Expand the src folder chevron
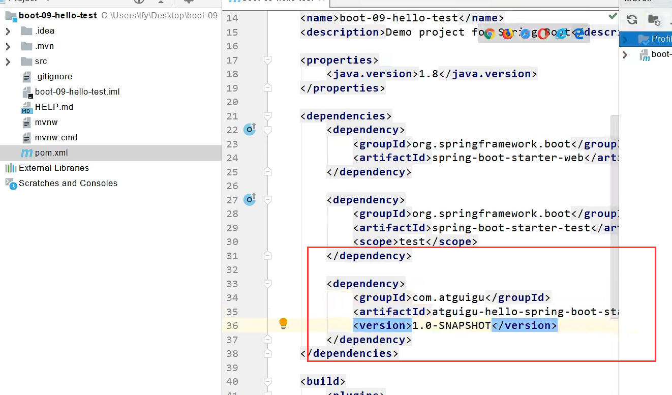The height and width of the screenshot is (395, 672). pos(8,62)
